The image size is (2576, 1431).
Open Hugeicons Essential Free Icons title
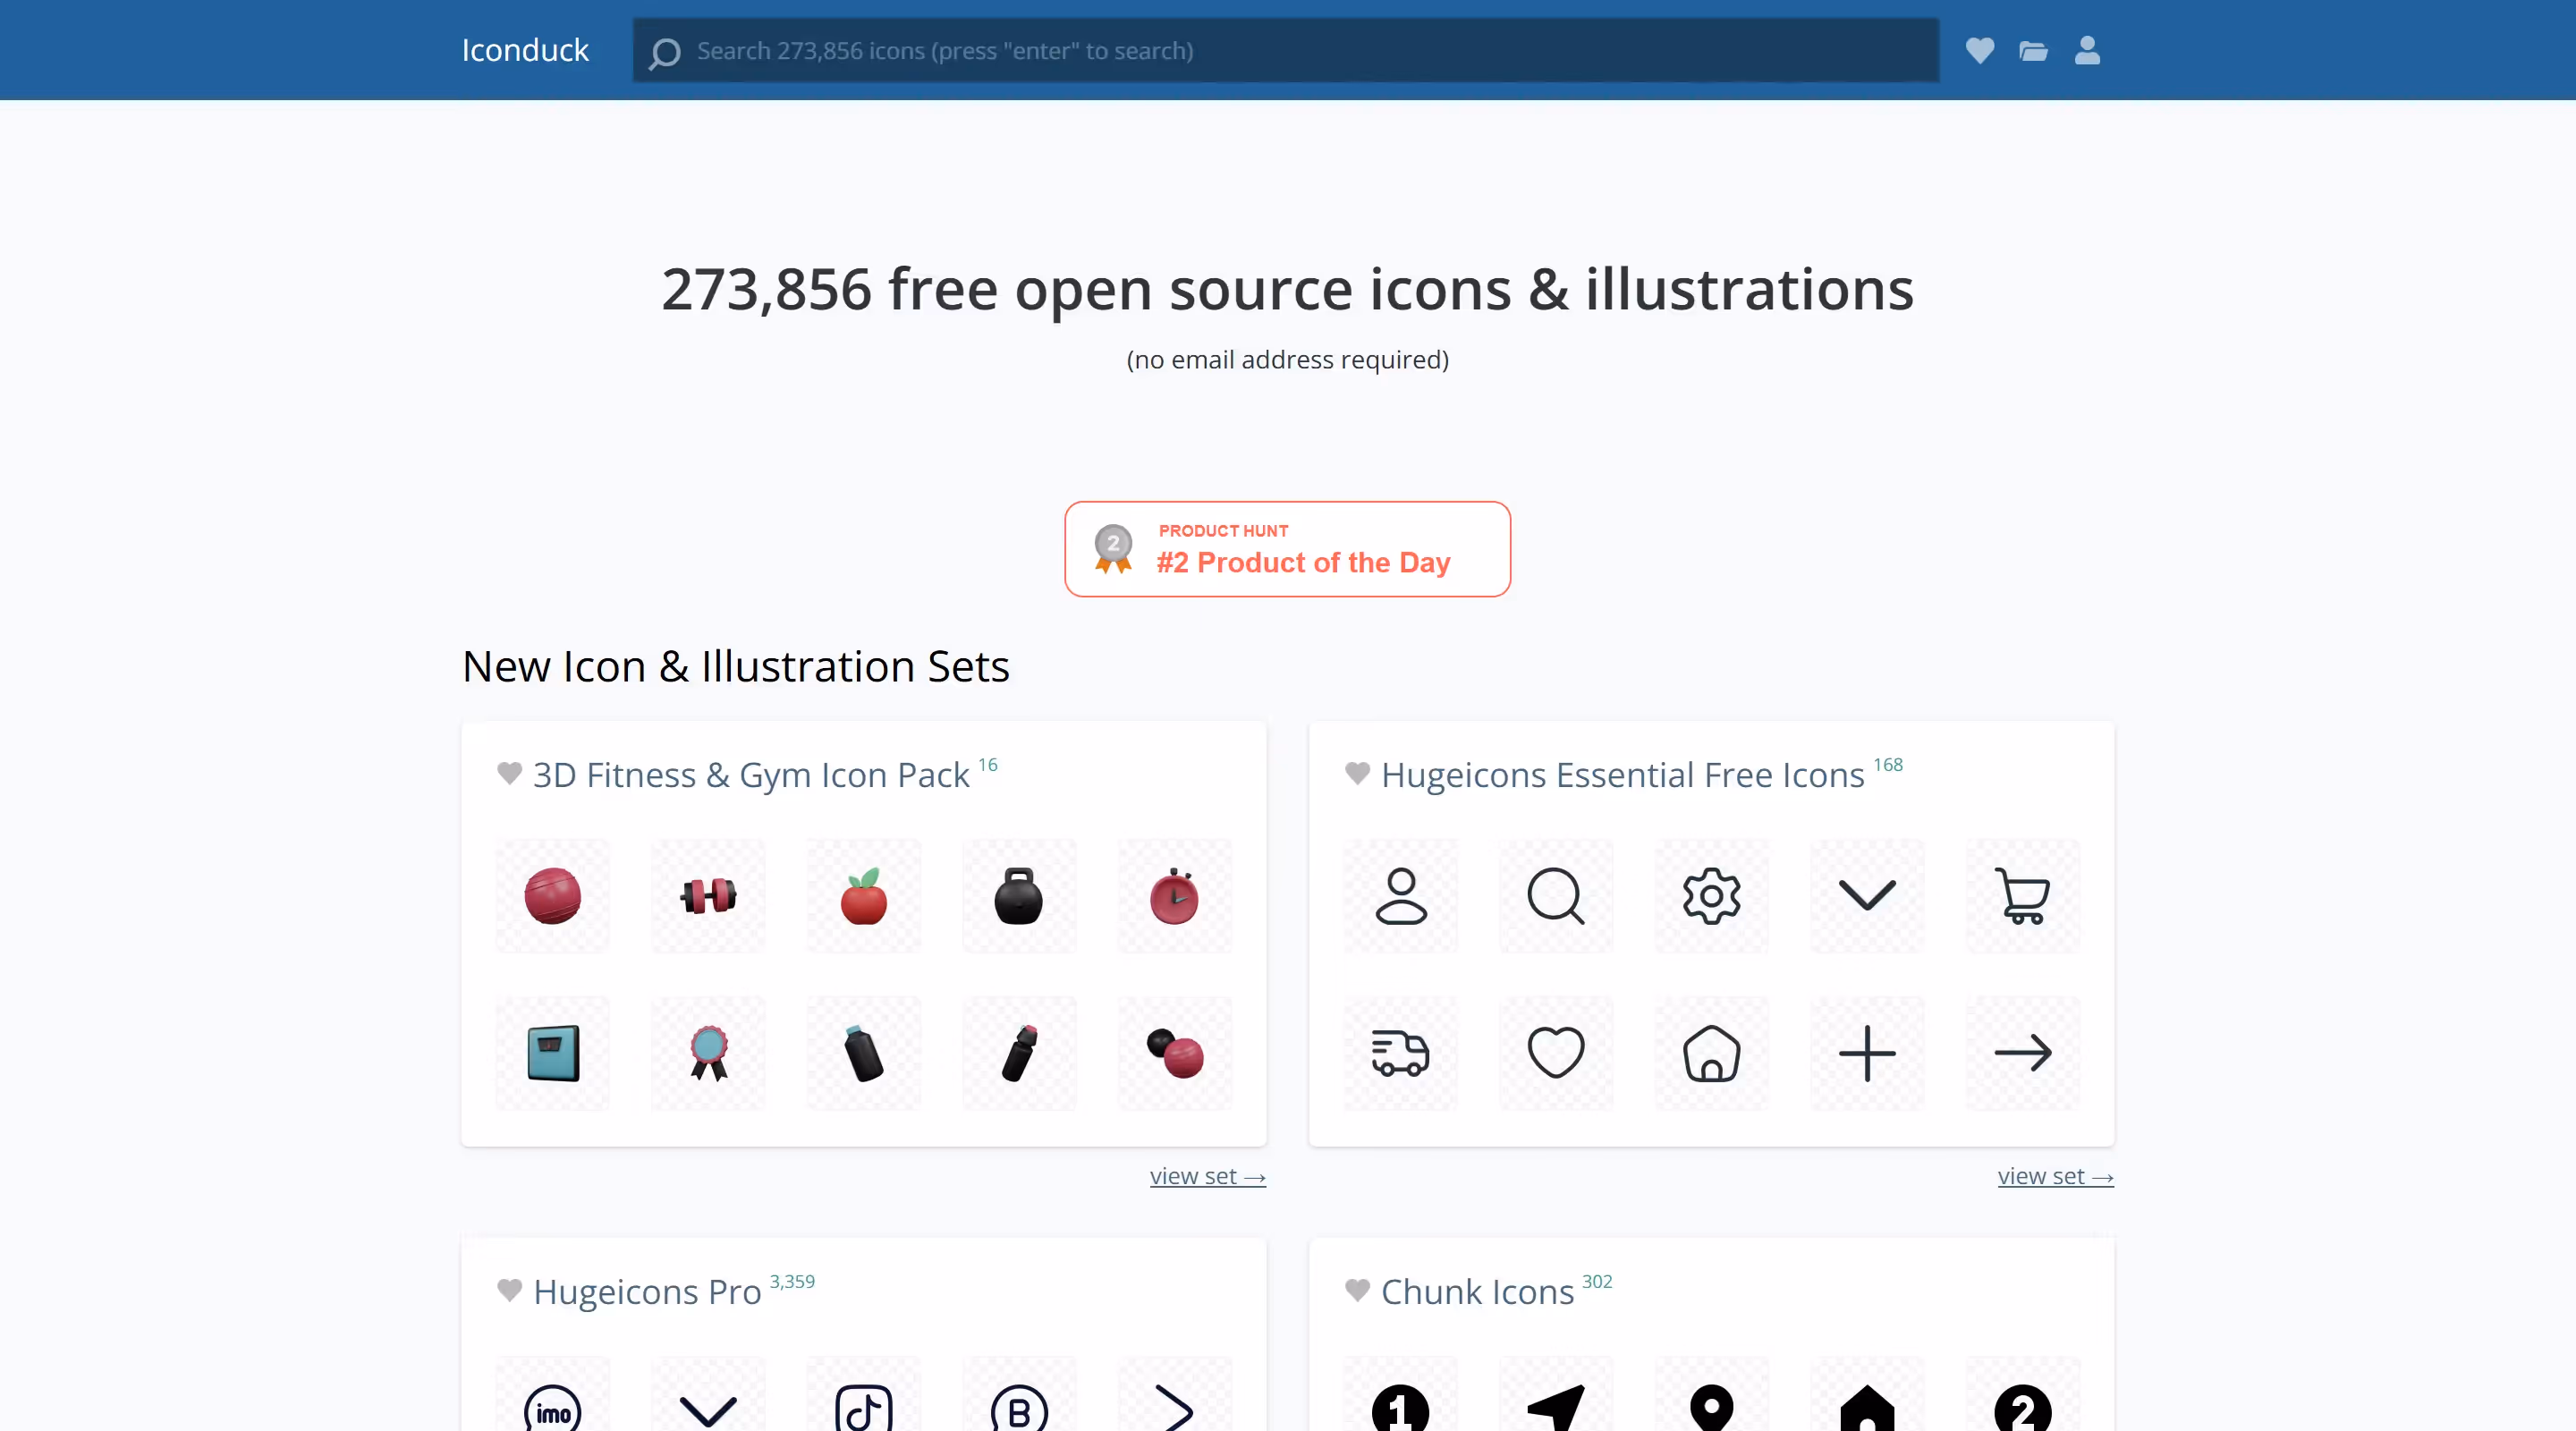1623,775
